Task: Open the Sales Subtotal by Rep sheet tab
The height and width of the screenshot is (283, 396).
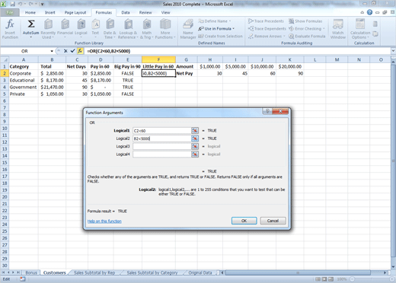Action: coord(94,272)
